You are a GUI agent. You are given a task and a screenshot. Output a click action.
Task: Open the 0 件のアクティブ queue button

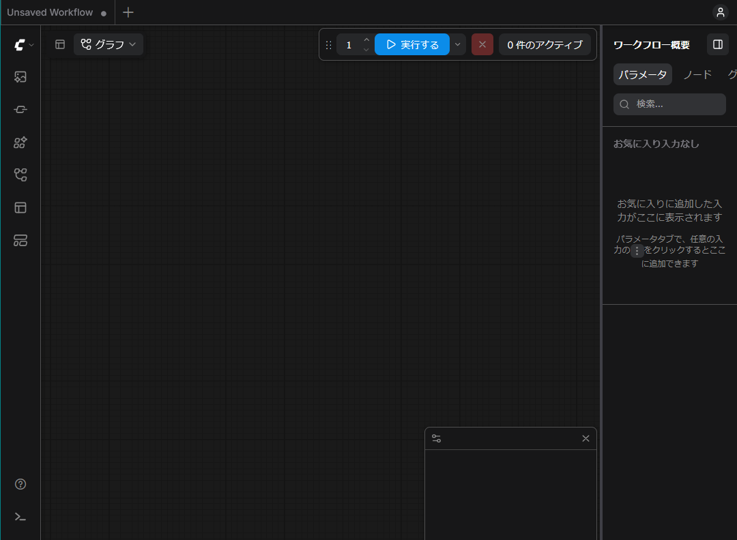click(x=545, y=44)
